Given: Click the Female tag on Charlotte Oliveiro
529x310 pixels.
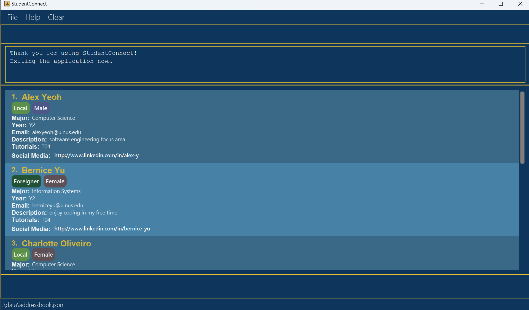Looking at the screenshot, I should pyautogui.click(x=43, y=255).
